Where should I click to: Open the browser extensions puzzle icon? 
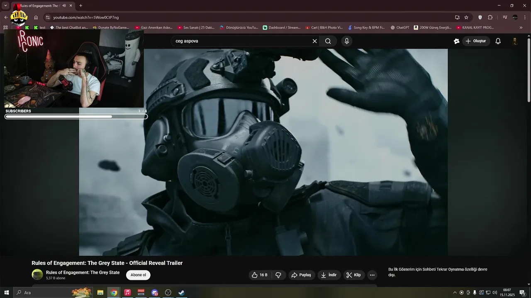pyautogui.click(x=490, y=17)
